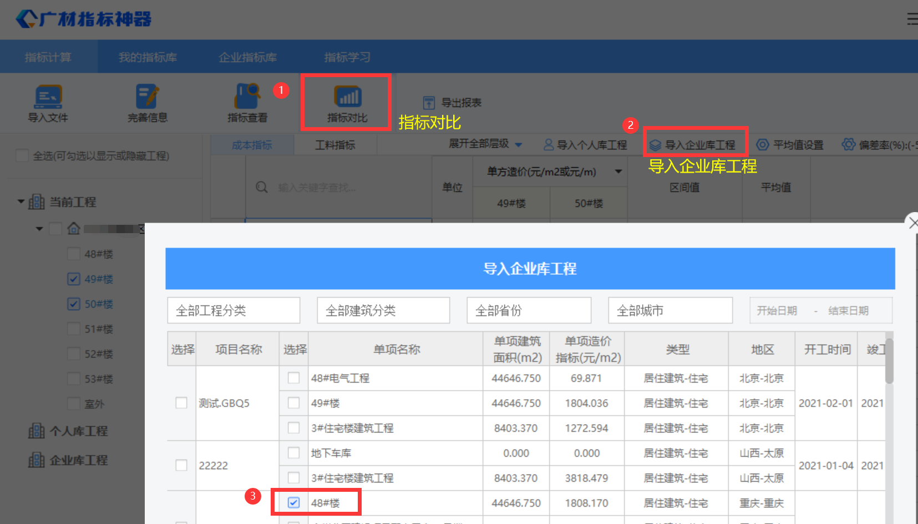918x524 pixels.
Task: Select the 工料指标 tab
Action: 335,145
